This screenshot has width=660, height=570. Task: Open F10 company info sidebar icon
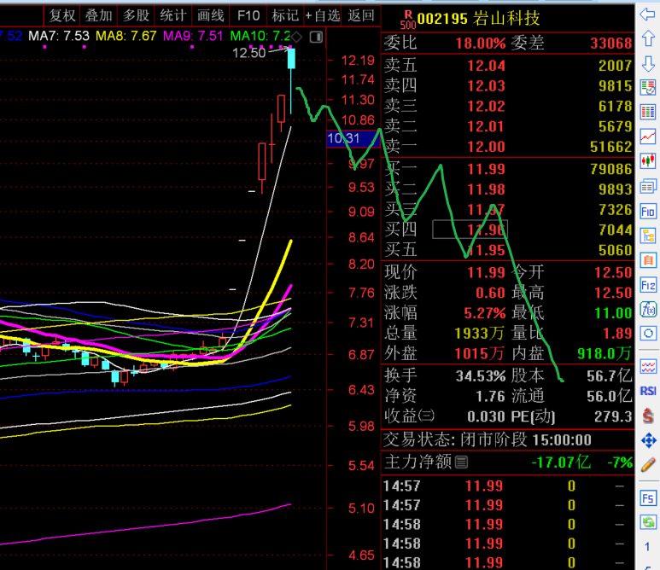point(648,211)
